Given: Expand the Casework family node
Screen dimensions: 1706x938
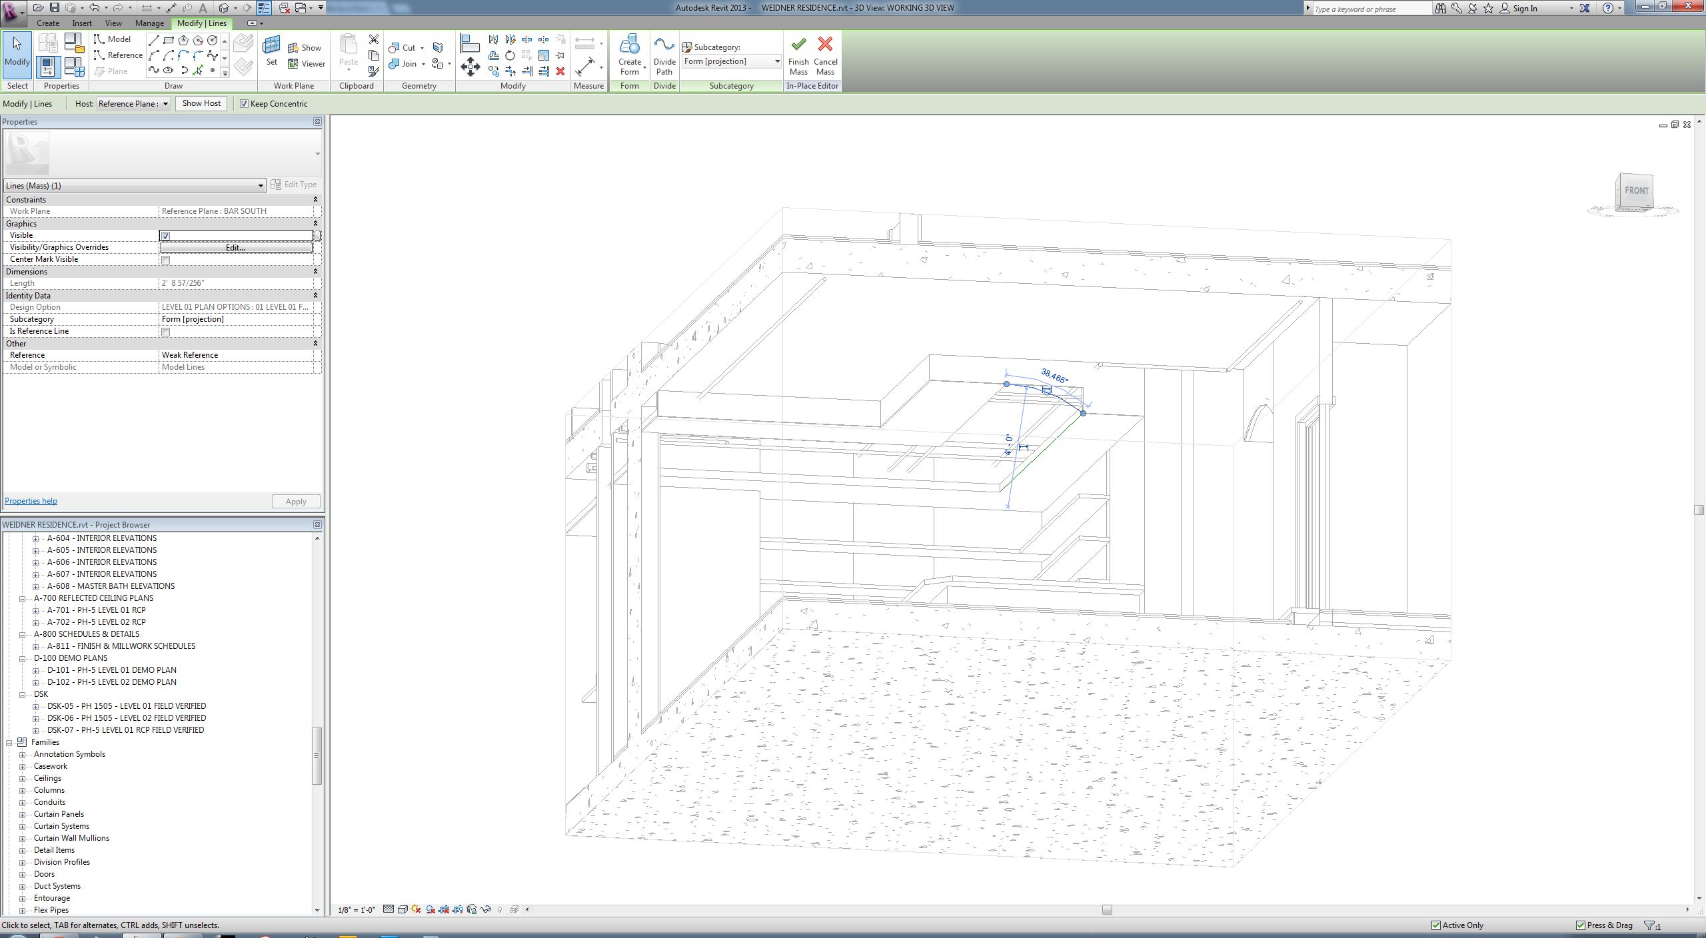Looking at the screenshot, I should pos(23,767).
